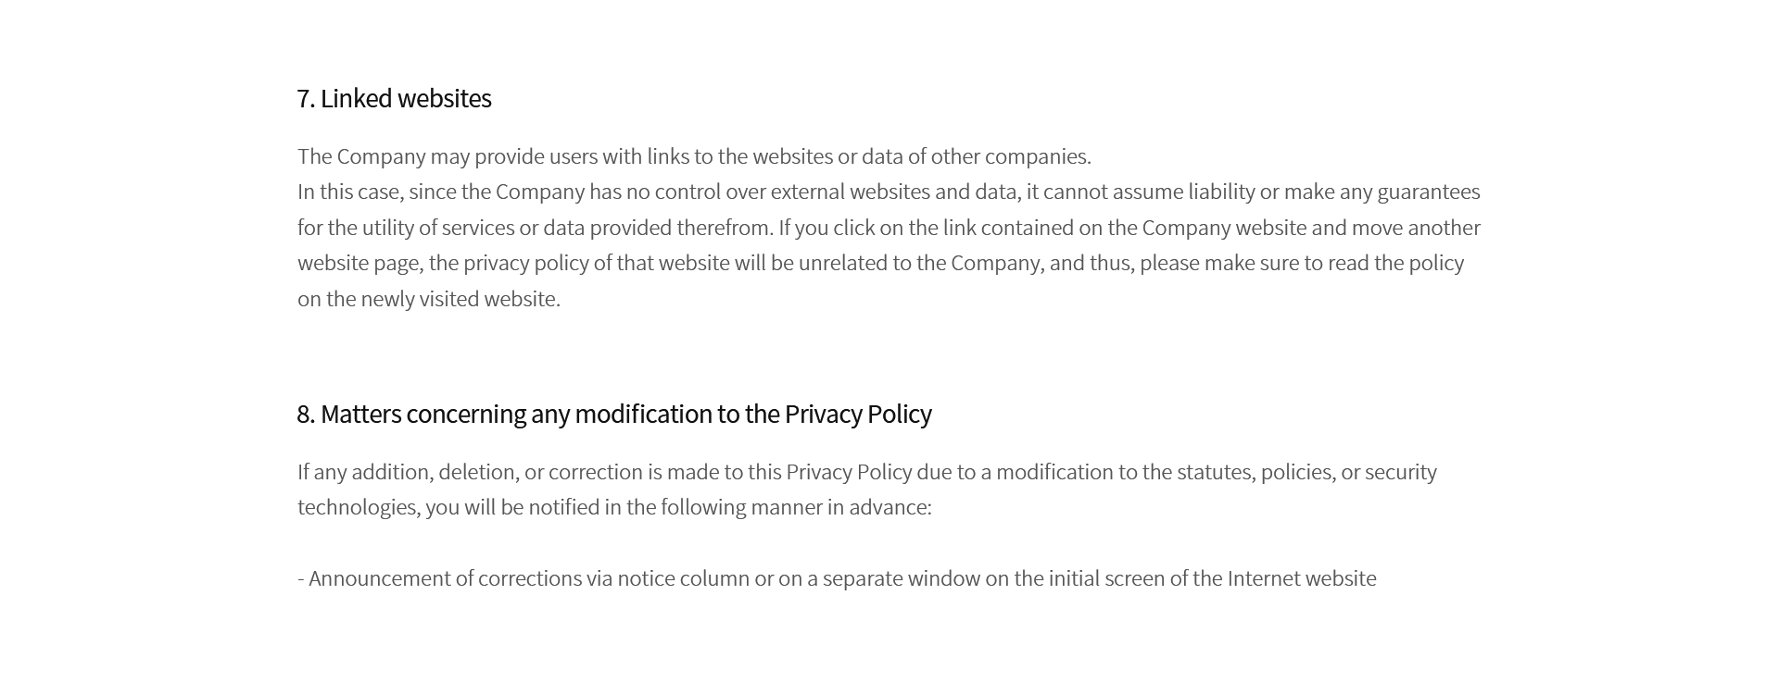The image size is (1779, 682).
Task: Click the line starting "technologies, you will be notified"
Action: point(614,507)
